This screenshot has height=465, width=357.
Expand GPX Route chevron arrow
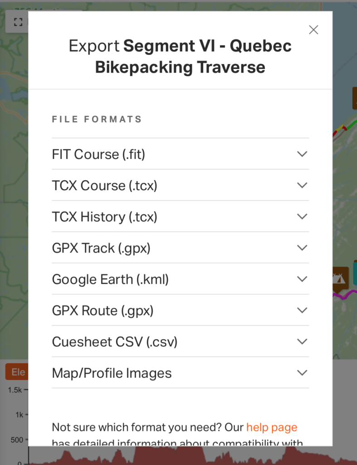coord(302,310)
